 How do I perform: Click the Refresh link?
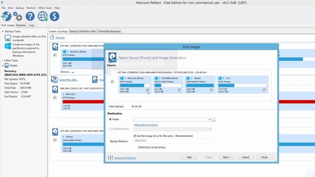[x=60, y=38]
